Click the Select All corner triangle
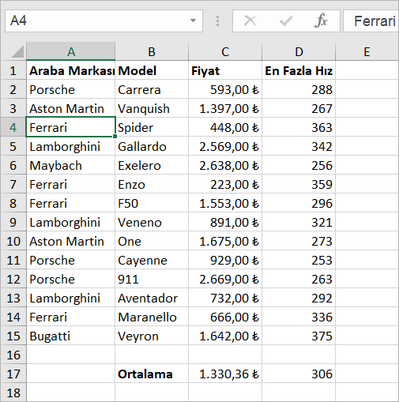 17,51
